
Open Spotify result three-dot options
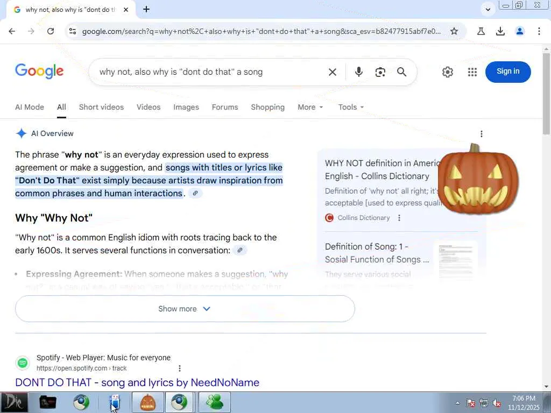point(180,368)
